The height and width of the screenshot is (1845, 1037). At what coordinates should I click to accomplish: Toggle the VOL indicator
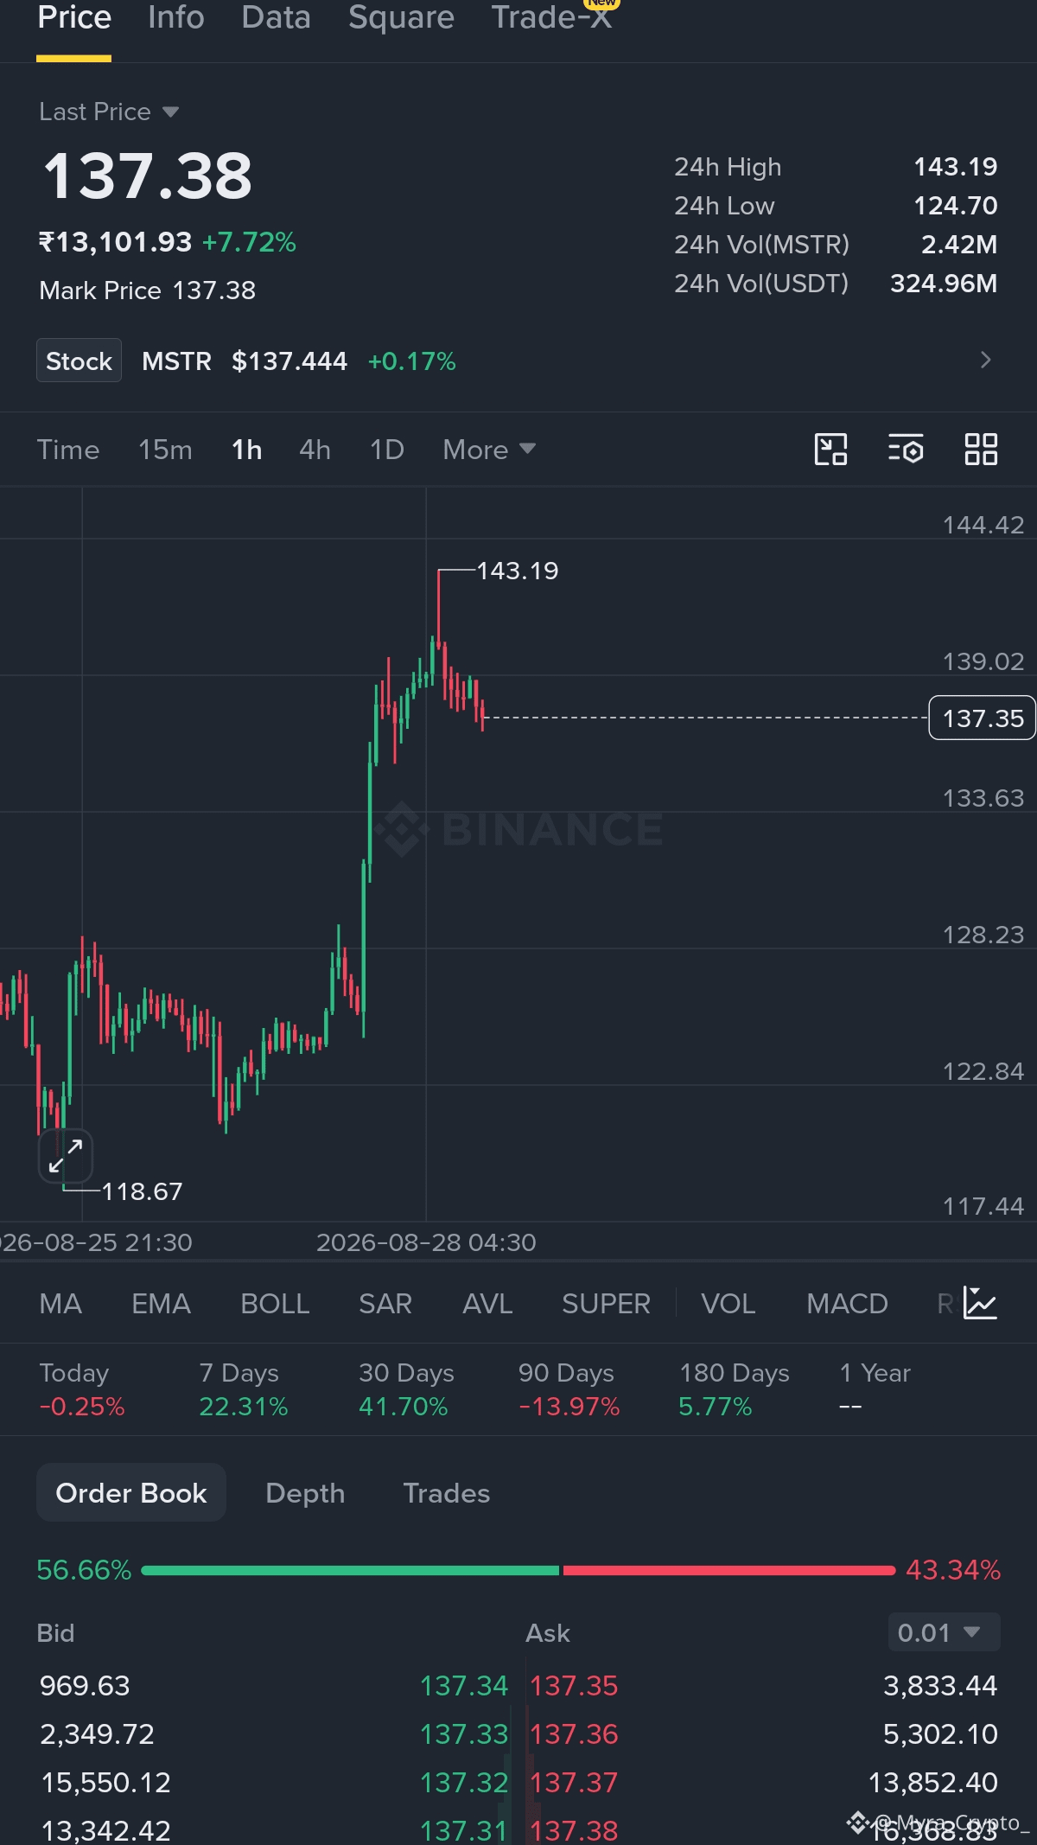coord(728,1303)
